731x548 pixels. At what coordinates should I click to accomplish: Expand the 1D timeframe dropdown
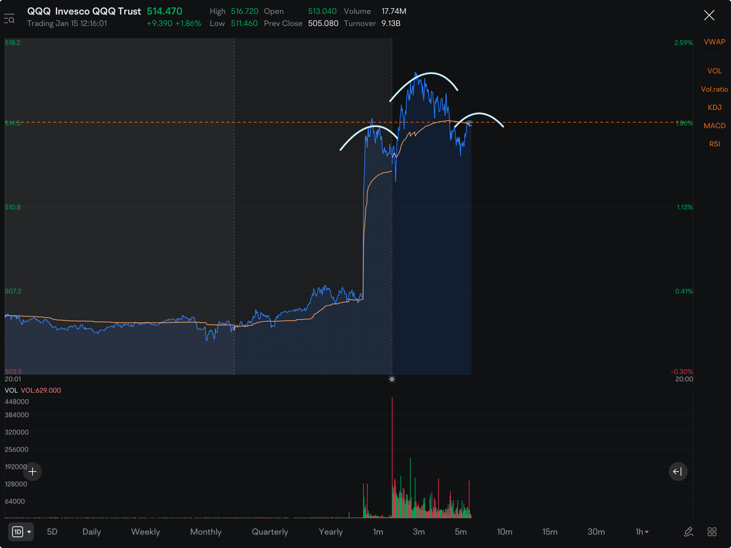21,532
